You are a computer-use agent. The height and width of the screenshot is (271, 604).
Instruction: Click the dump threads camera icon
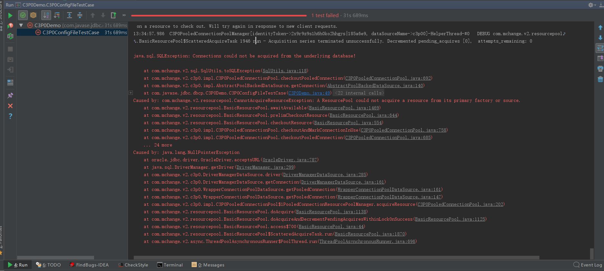[10, 59]
